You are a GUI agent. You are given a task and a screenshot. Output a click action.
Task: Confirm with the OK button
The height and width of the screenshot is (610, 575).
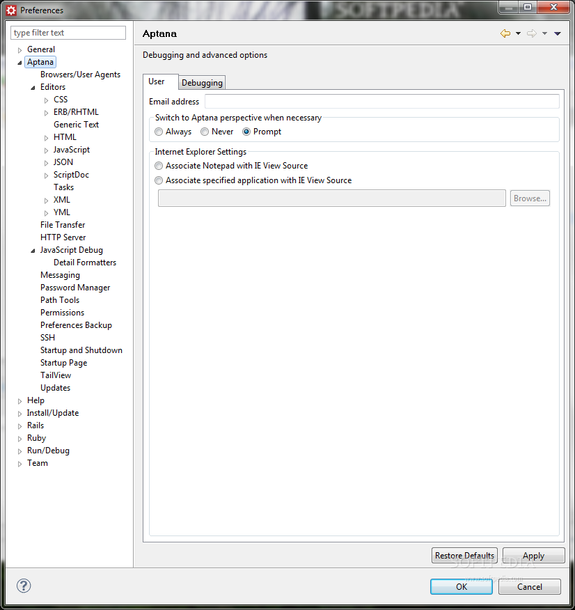point(461,586)
